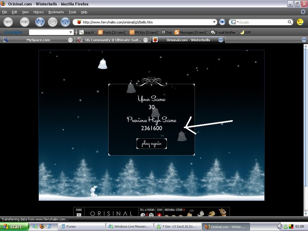308x231 pixels.
Task: Click the SEND flower icon in the footer
Action: point(159,215)
